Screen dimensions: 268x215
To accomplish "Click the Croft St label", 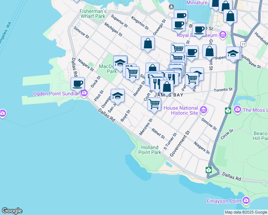I will [148, 95].
